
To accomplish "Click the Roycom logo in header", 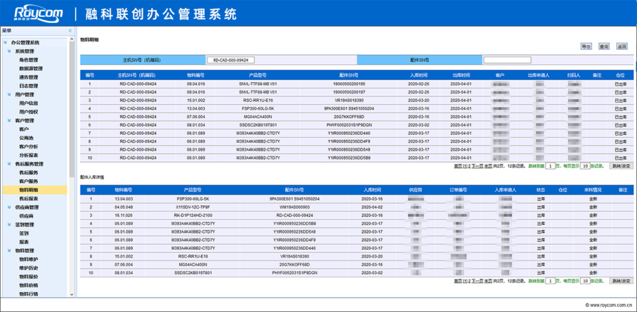I will [x=39, y=14].
